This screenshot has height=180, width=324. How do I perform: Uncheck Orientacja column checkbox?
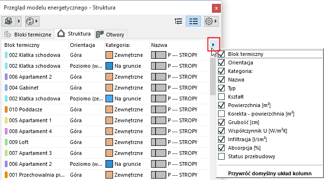click(221, 63)
